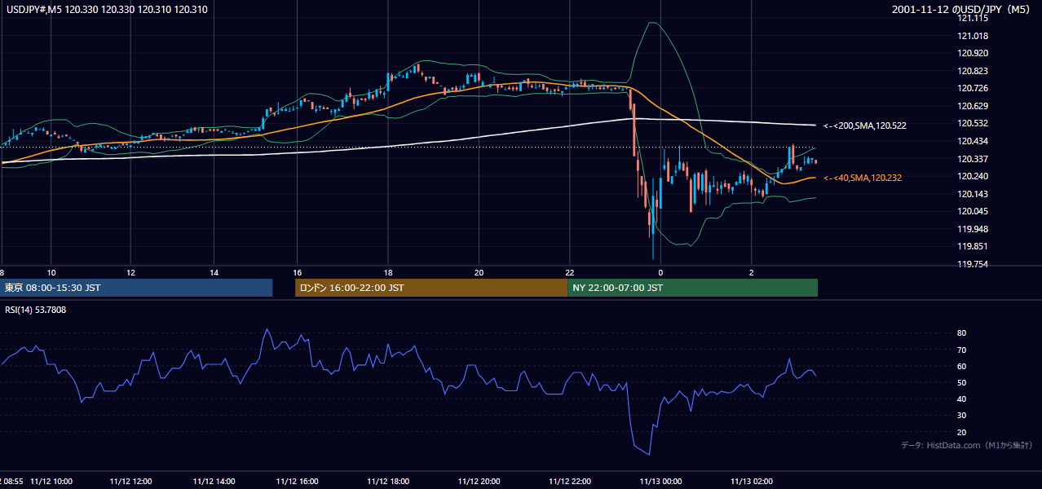This screenshot has height=489, width=1042.
Task: Click price level 120.920 on the axis
Action: pyautogui.click(x=973, y=53)
